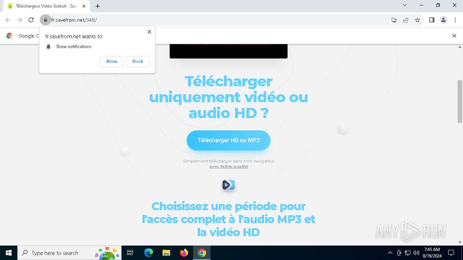Bookmark this page with the star icon
Image resolution: width=463 pixels, height=260 pixels.
417,20
